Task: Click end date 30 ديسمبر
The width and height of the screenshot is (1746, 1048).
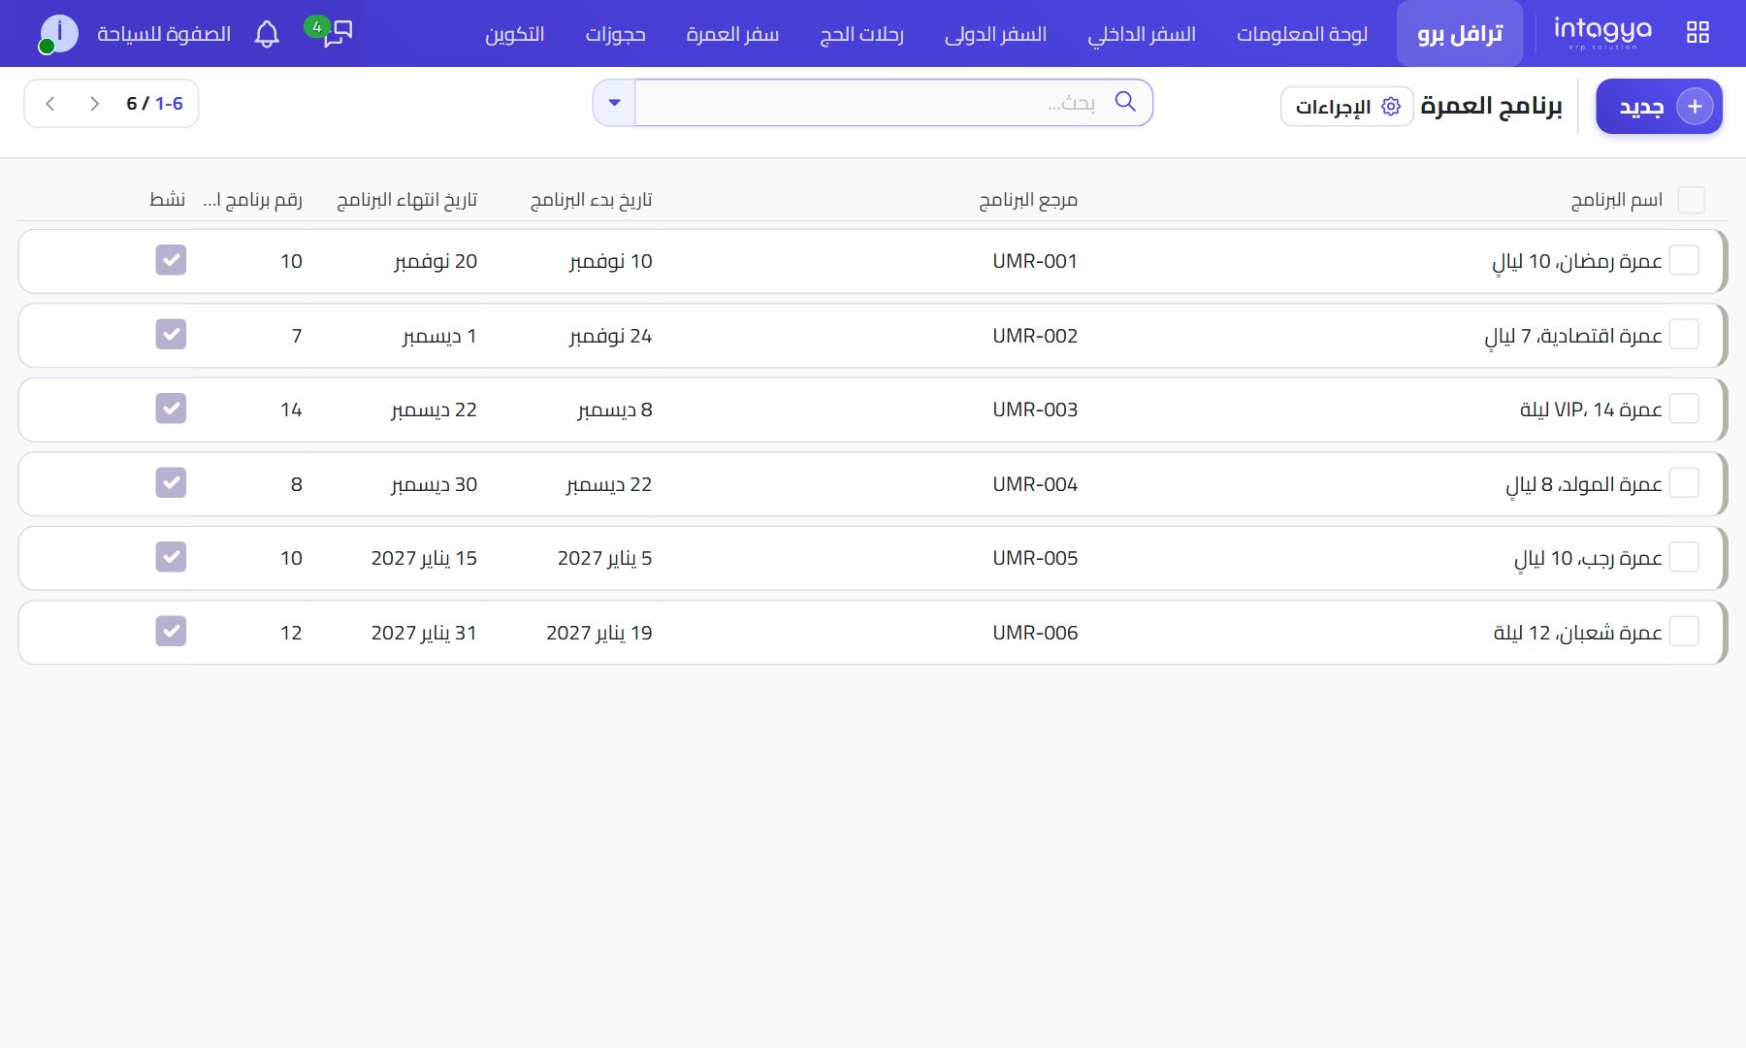Action: coord(434,484)
